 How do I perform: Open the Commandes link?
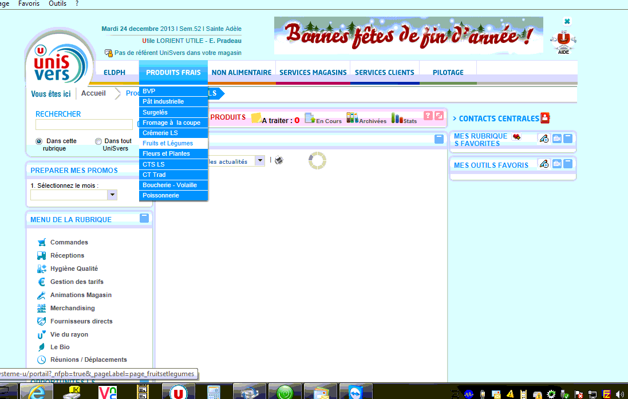pos(69,242)
